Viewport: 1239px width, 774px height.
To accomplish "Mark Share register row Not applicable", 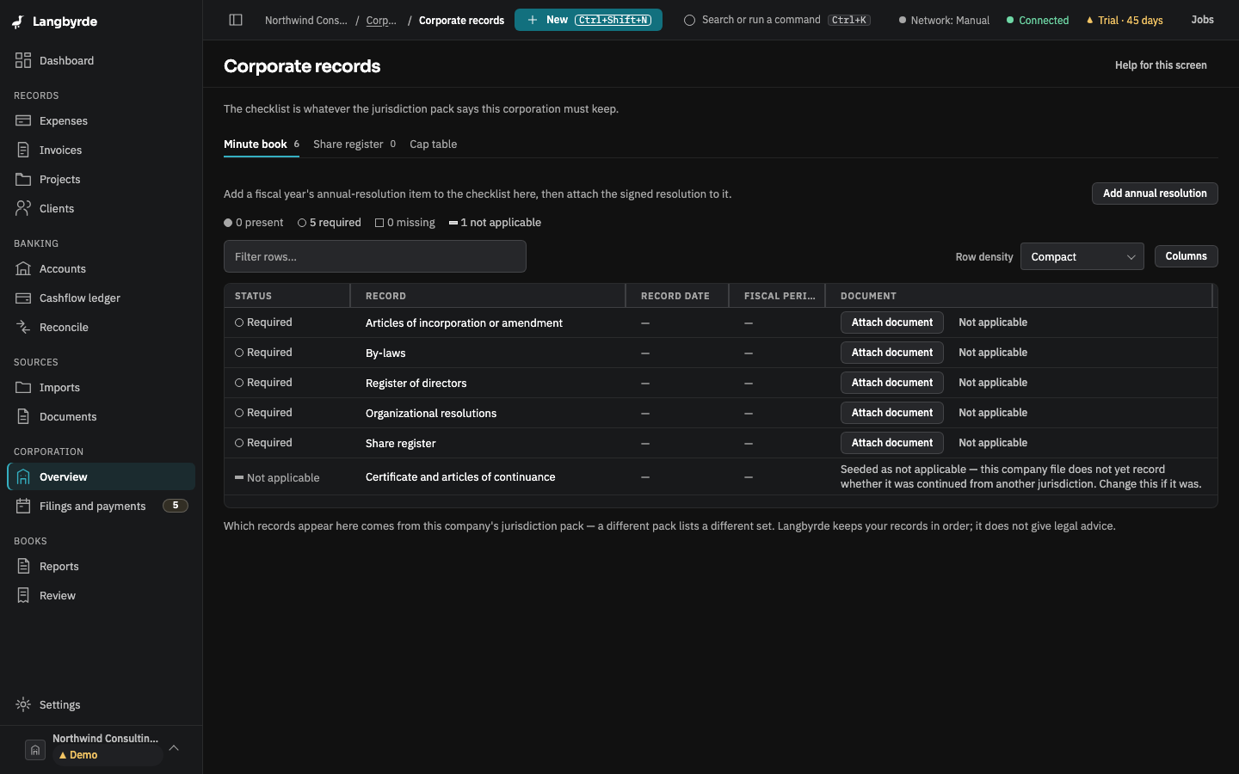I will point(993,443).
